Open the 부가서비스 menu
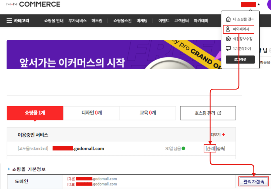This screenshot has width=271, height=189. click(x=77, y=21)
